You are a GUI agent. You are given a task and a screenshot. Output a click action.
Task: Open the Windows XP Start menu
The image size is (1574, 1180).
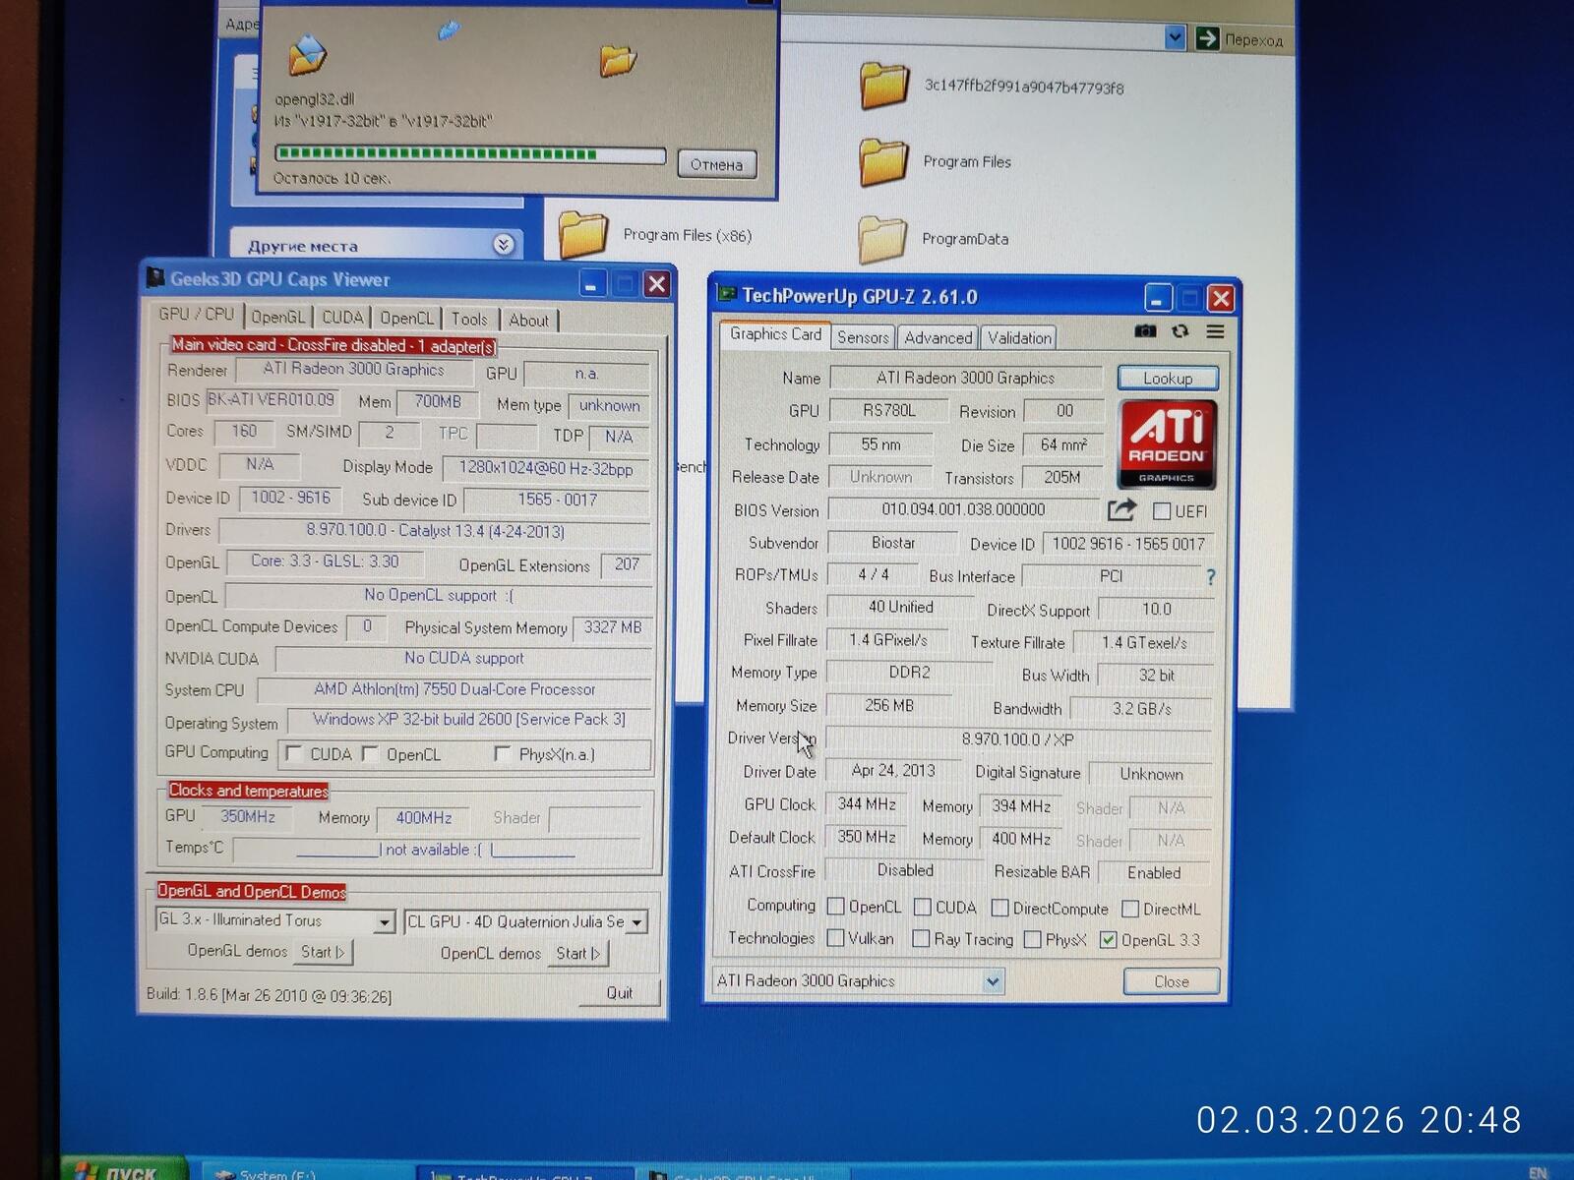[x=123, y=1169]
